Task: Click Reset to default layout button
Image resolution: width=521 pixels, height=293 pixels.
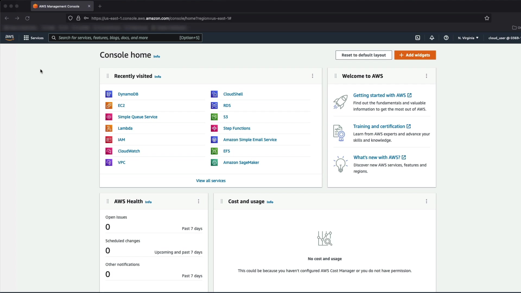Action: click(364, 55)
